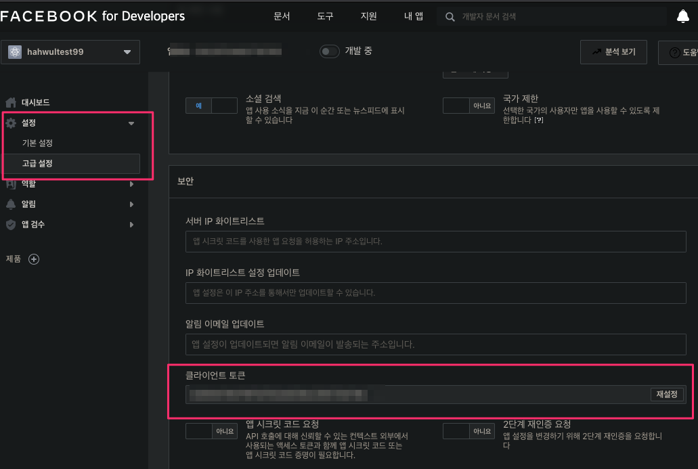Viewport: 698px width, 469px height.
Task: Click the 2단계 재인증 요청 label
Action: [537, 424]
